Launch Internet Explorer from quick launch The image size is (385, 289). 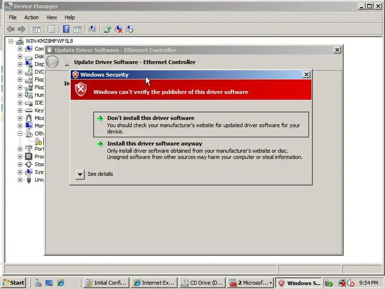(61, 283)
